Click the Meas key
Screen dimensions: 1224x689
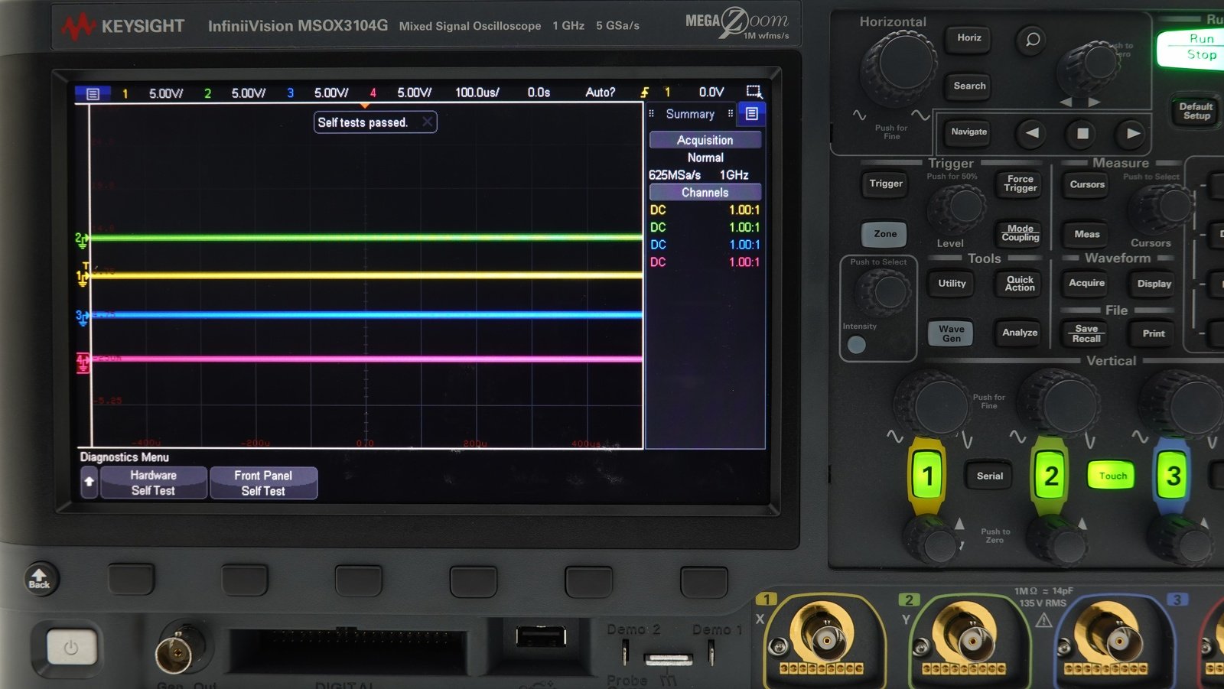1087,235
